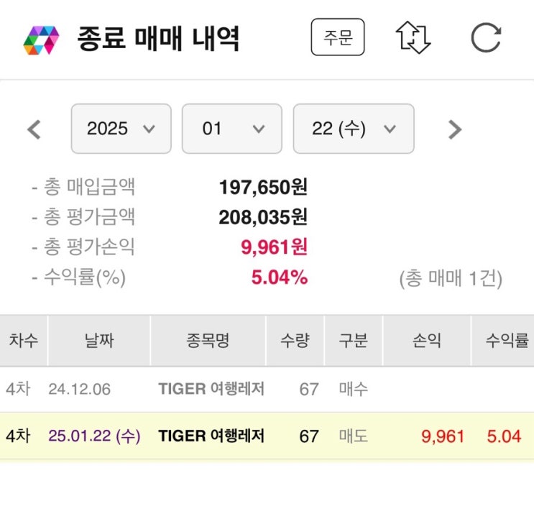Click the 종목명 column header
The width and height of the screenshot is (534, 519).
(x=211, y=341)
